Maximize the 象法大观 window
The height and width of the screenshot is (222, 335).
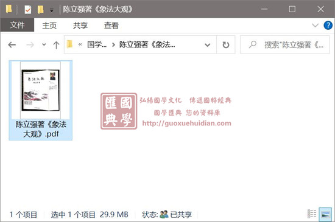tap(292, 9)
